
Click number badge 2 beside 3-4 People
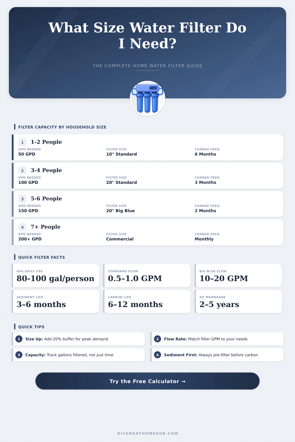click(x=22, y=170)
